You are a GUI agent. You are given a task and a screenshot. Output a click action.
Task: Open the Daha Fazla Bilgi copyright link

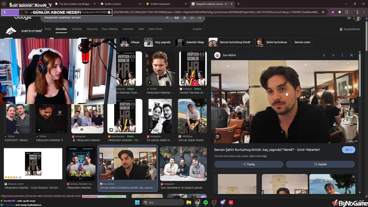tap(258, 156)
